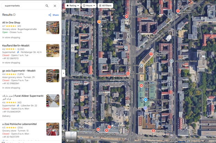This screenshot has height=143, width=216.
Task: Open the Layers map type switcher
Action: pyautogui.click(x=71, y=137)
